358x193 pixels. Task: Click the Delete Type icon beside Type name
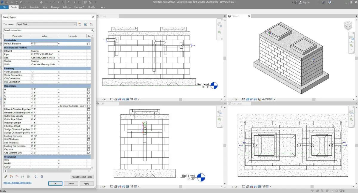click(x=91, y=24)
